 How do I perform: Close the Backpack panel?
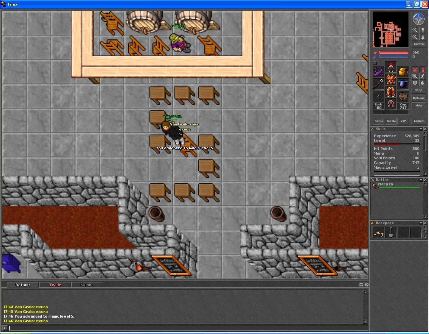click(x=425, y=223)
